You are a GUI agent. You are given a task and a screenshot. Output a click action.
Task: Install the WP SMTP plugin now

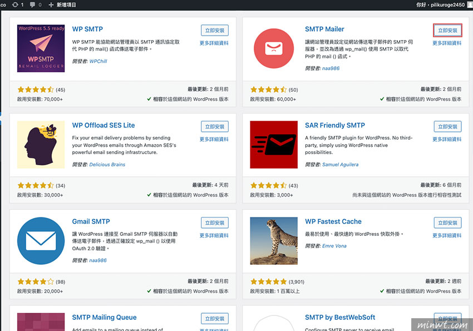[215, 31]
